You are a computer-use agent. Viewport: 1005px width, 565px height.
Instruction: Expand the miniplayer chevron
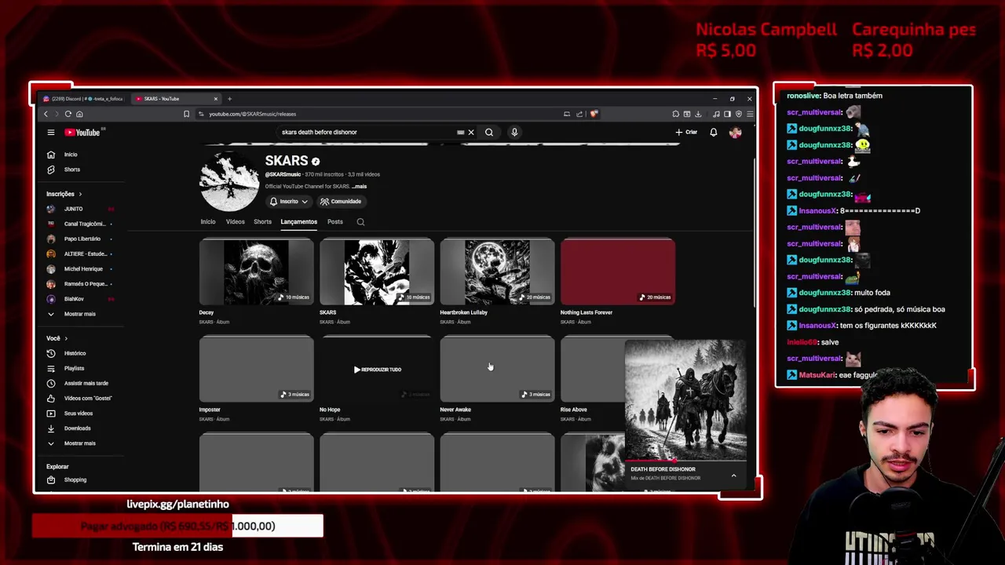tap(734, 476)
